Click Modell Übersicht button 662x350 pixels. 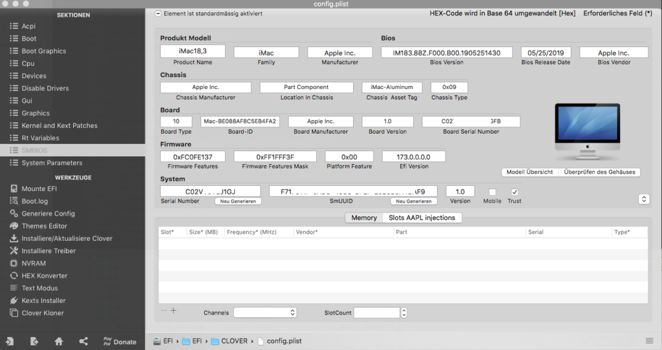point(529,172)
